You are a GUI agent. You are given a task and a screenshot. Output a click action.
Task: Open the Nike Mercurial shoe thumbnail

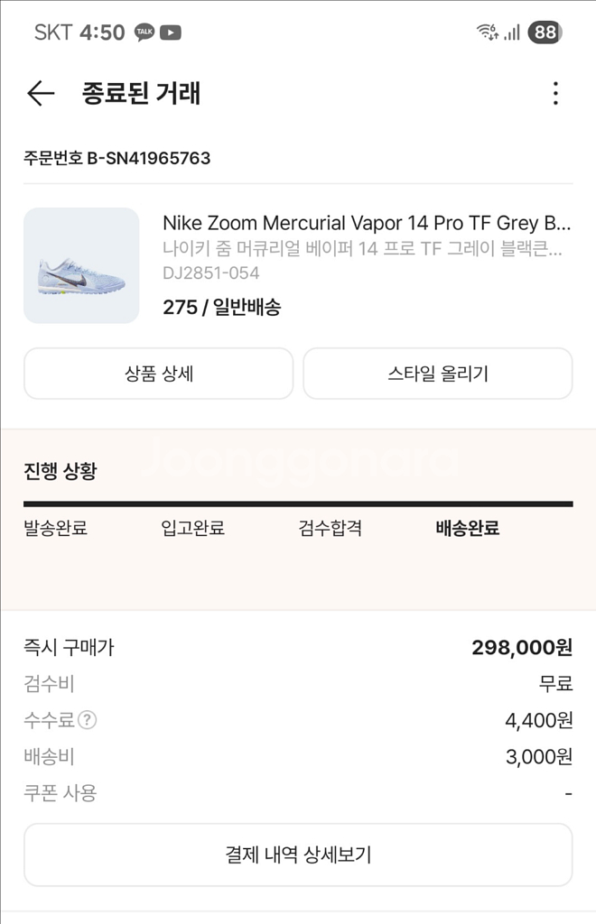tap(81, 265)
